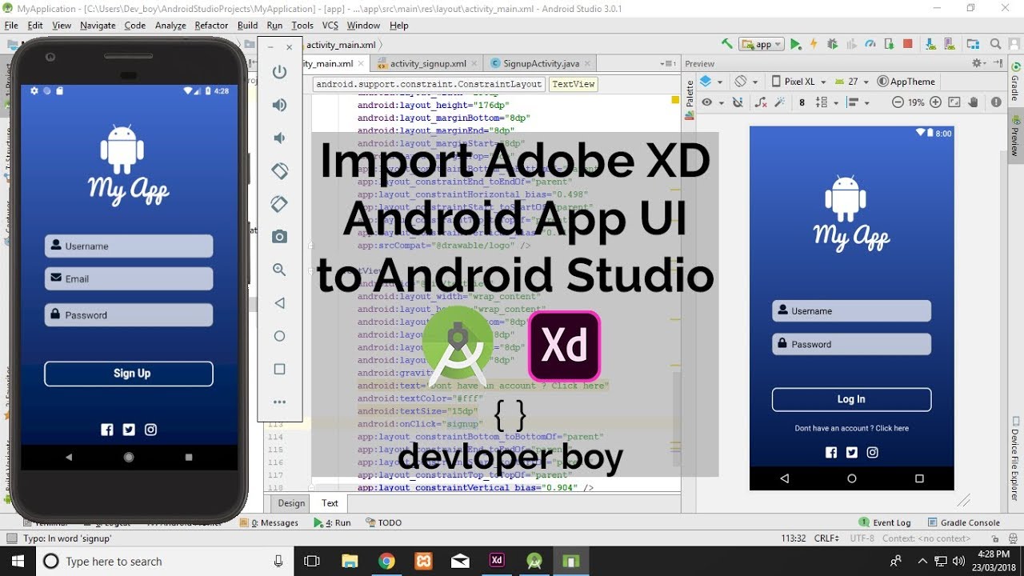Image resolution: width=1024 pixels, height=576 pixels.
Task: Switch editor to Design mode
Action: (291, 503)
